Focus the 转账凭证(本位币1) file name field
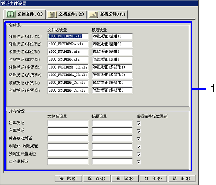The height and width of the screenshot is (185, 216). pos(68,36)
